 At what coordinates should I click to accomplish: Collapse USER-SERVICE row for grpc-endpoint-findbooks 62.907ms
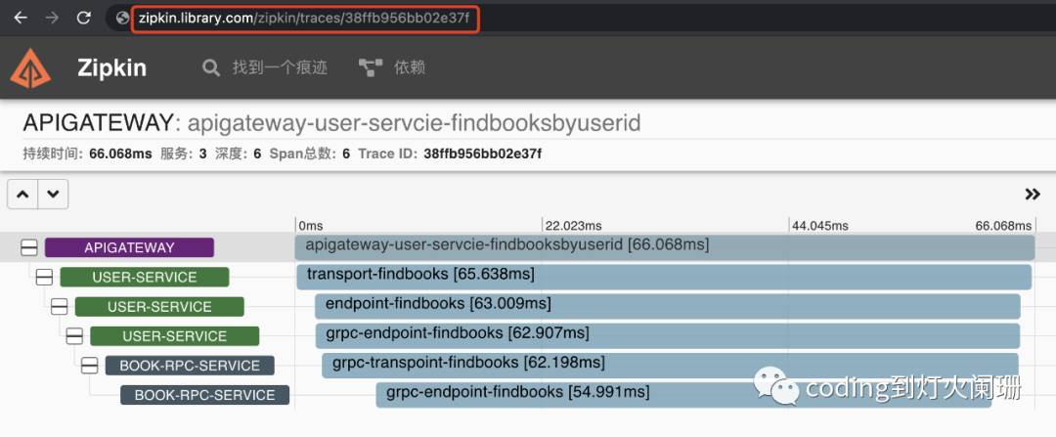pyautogui.click(x=74, y=336)
